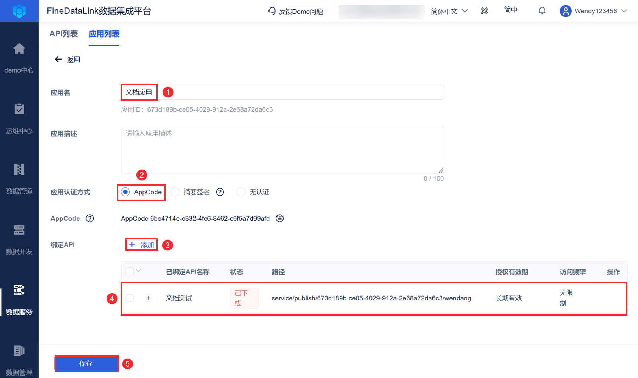
Task: Click the icon after the AppCode value
Action: 280,218
